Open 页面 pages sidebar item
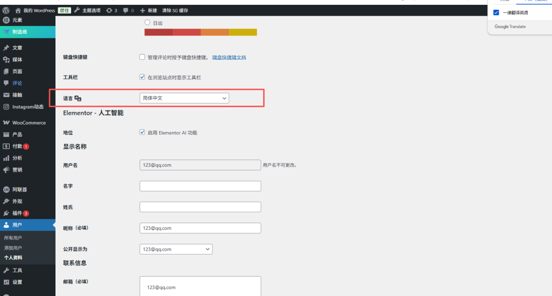Viewport: 552px width, 296px height. pos(27,72)
